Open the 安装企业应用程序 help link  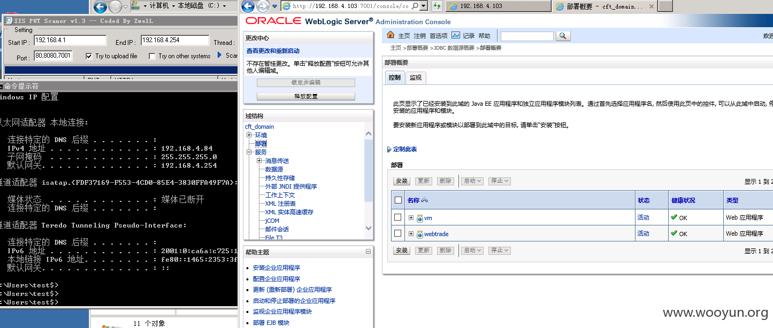tap(277, 268)
